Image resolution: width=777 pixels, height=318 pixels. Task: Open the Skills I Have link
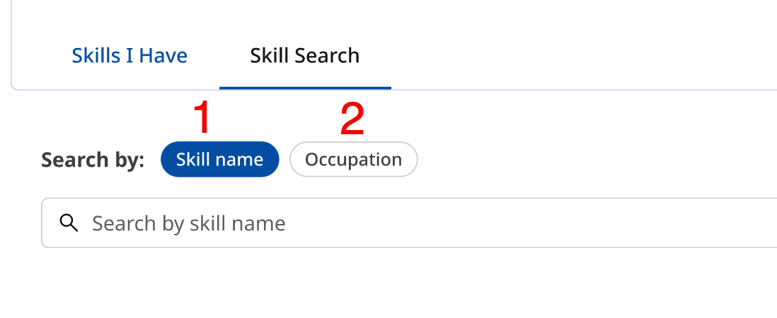129,56
